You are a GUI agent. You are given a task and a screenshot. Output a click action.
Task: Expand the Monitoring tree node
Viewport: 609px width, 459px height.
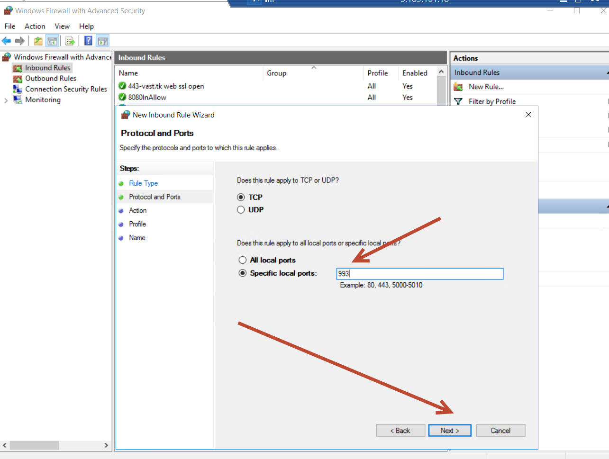(x=6, y=100)
